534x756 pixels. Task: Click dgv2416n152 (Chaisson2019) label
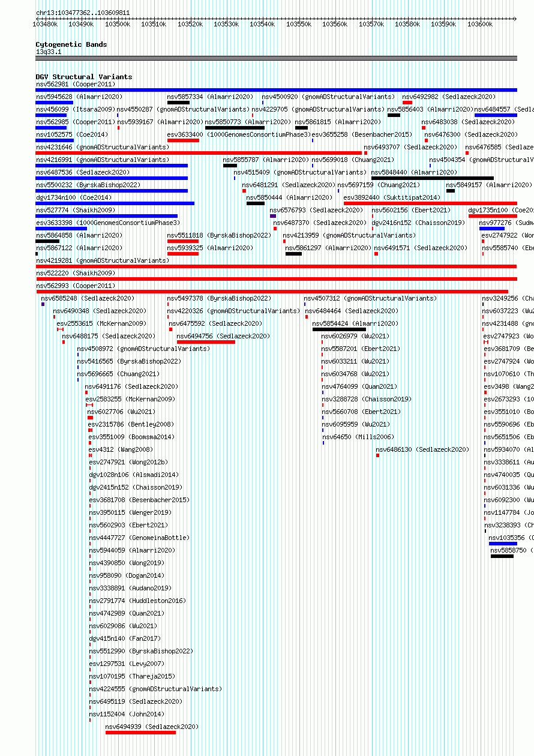[x=418, y=223]
